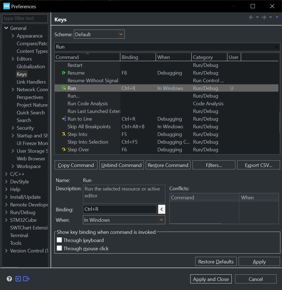
Task: Expand the Network Connections node
Action: 13,90
